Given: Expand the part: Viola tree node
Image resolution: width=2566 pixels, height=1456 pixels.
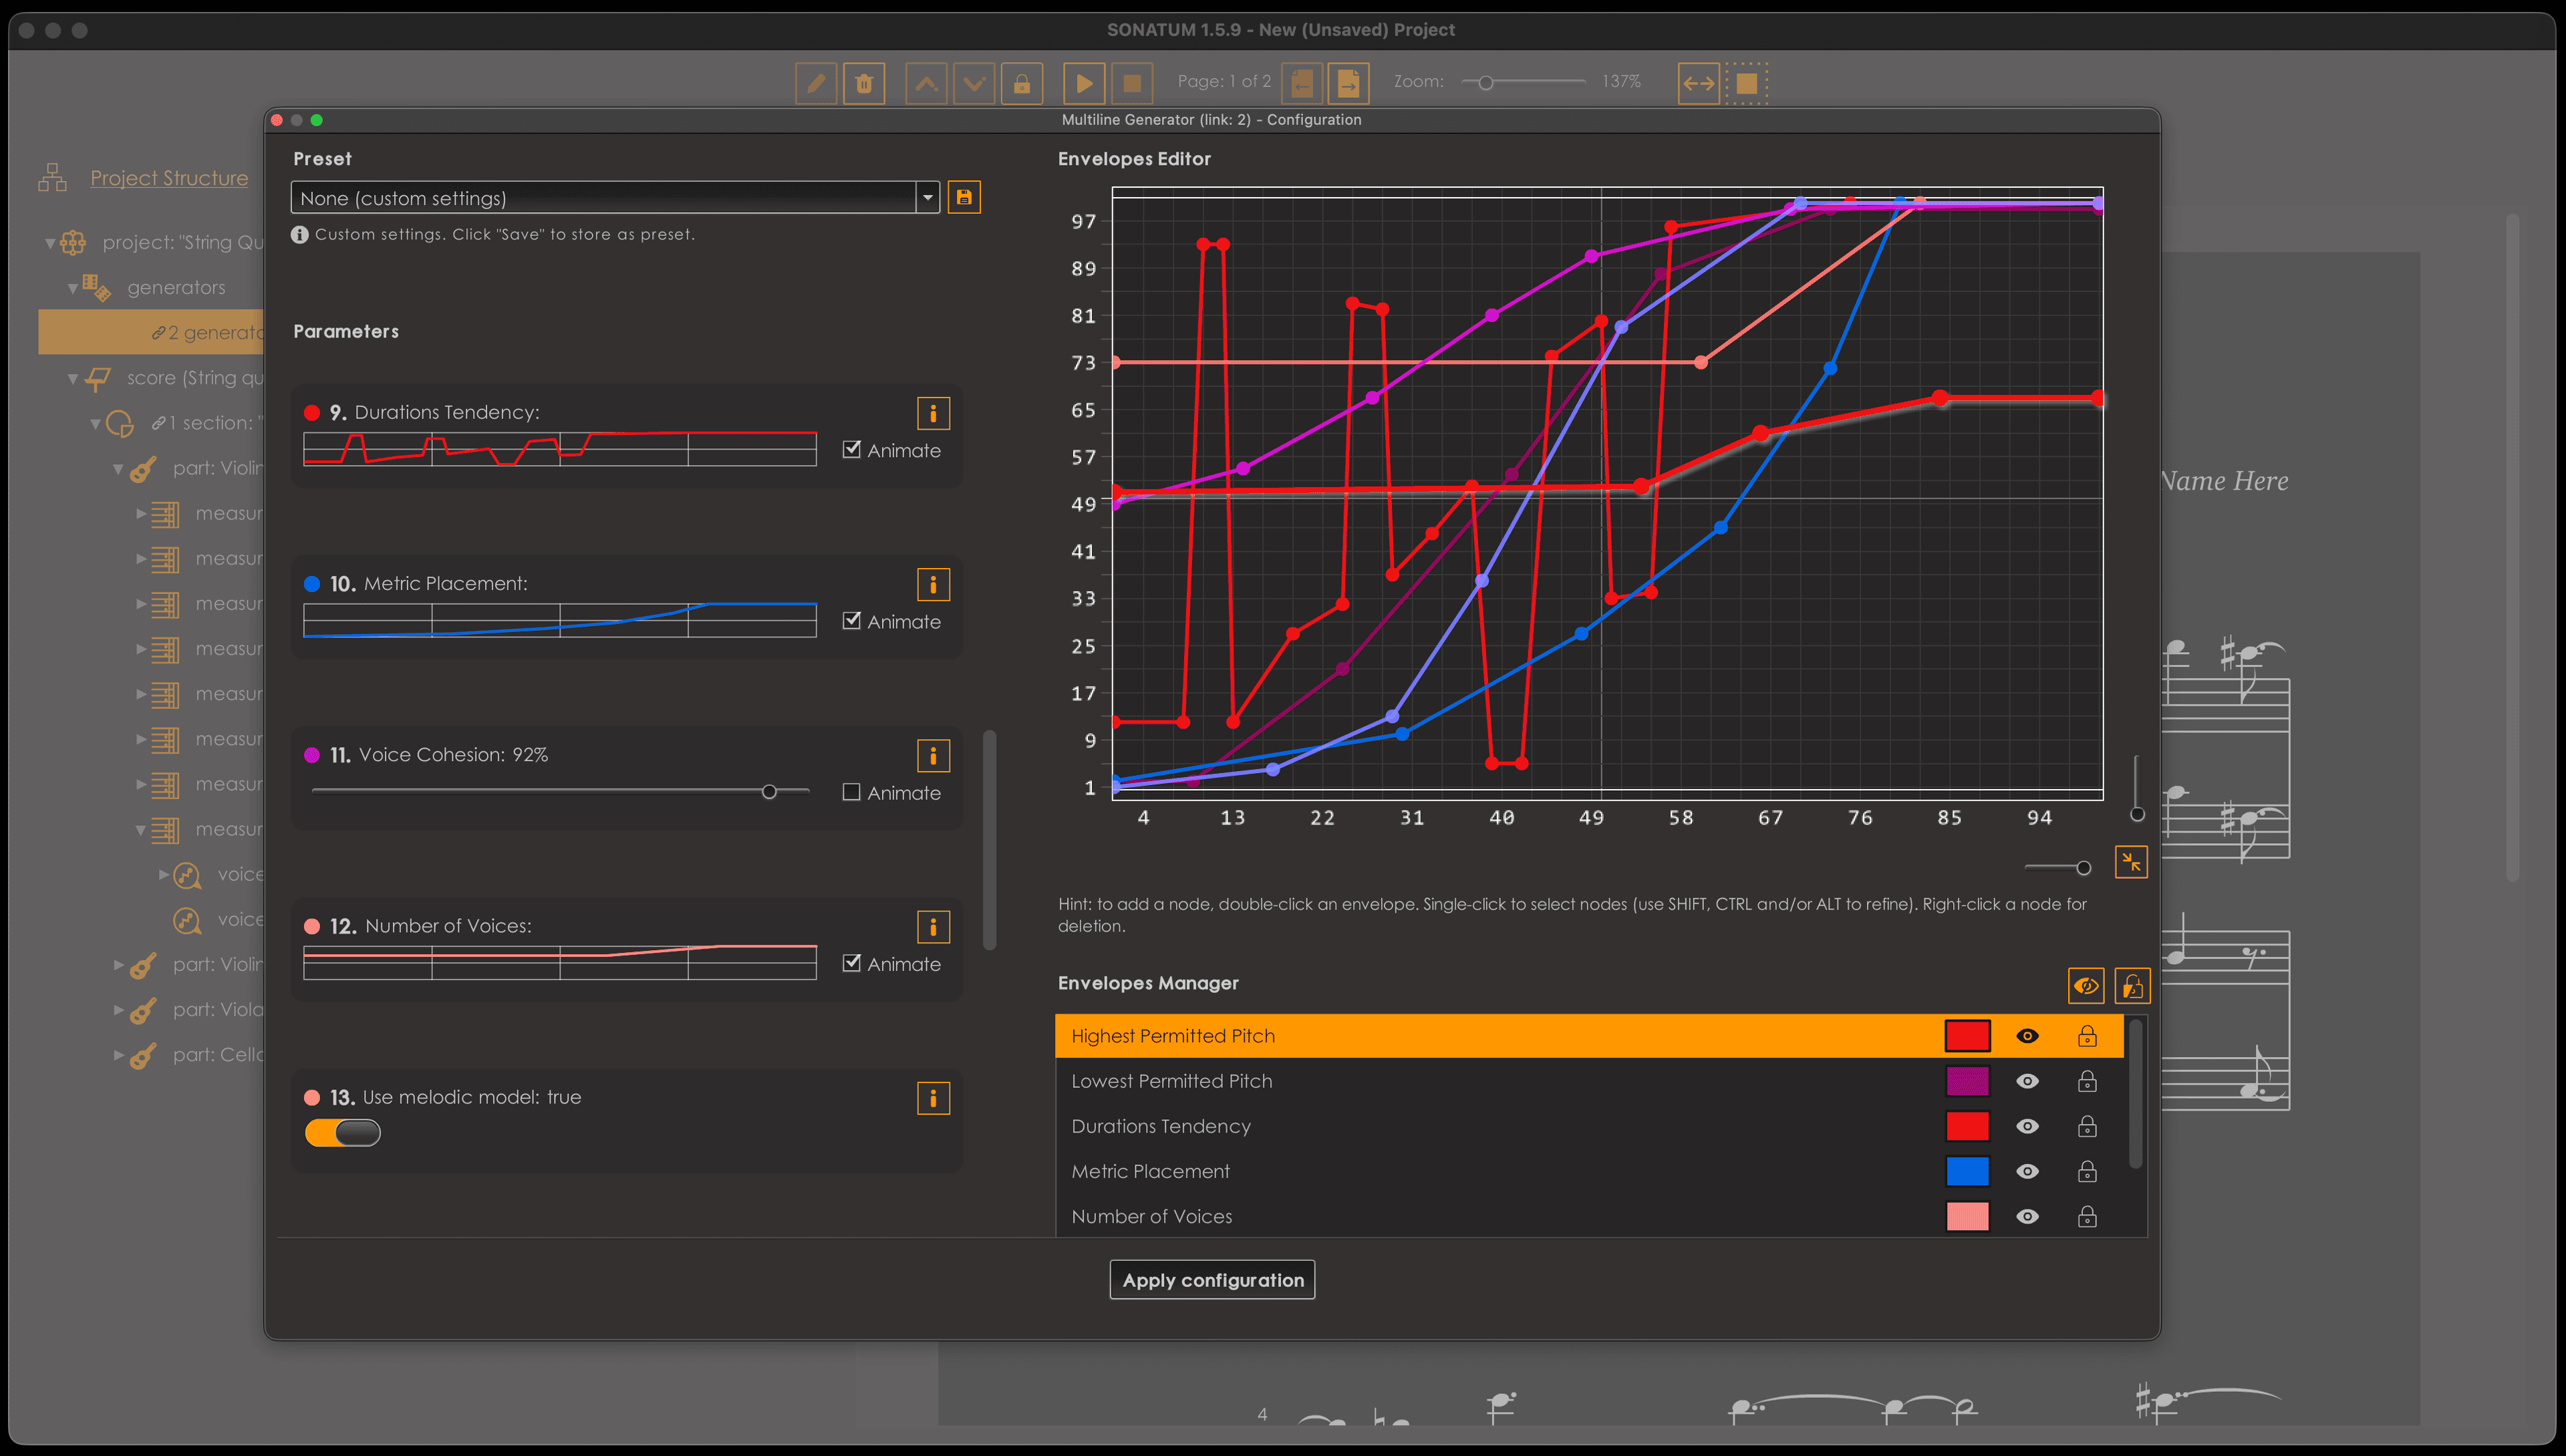Looking at the screenshot, I should pyautogui.click(x=118, y=1010).
